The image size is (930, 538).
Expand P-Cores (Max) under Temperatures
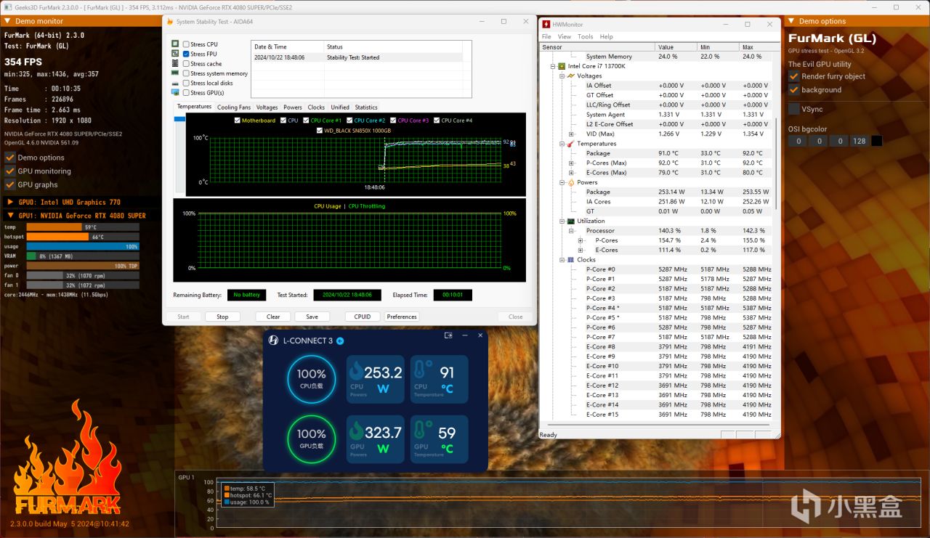571,163
